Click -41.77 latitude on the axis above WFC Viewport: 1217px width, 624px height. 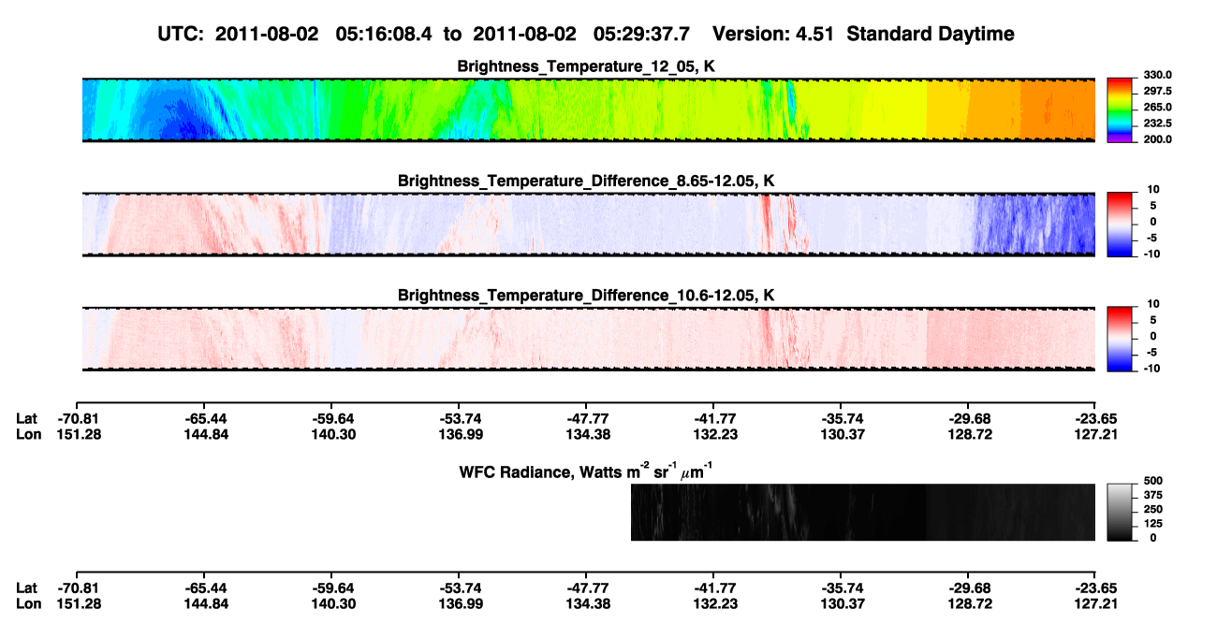[716, 418]
